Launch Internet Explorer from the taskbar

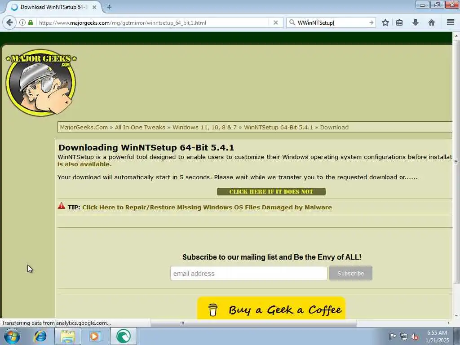point(40,336)
